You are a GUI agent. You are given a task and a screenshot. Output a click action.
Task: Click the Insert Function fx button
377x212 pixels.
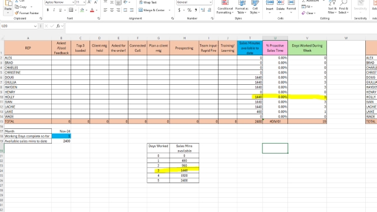58,26
